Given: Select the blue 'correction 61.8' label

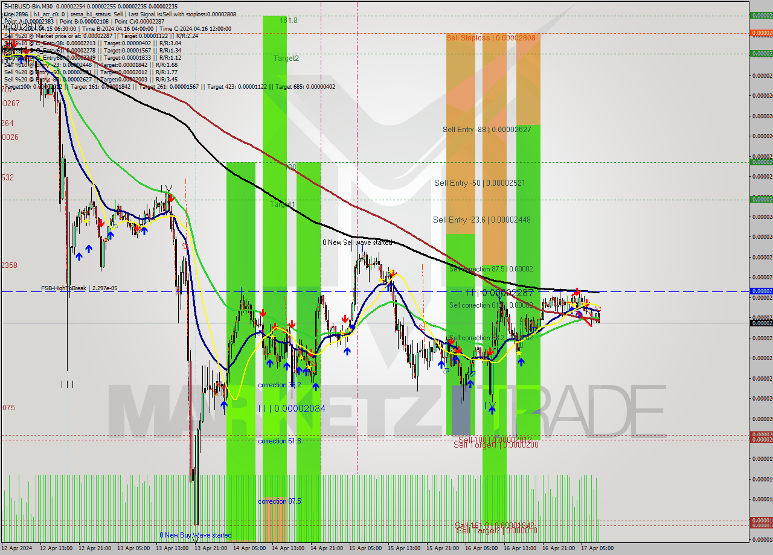Looking at the screenshot, I should pos(279,441).
